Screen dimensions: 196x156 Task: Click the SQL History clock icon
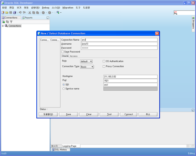coord(53,150)
